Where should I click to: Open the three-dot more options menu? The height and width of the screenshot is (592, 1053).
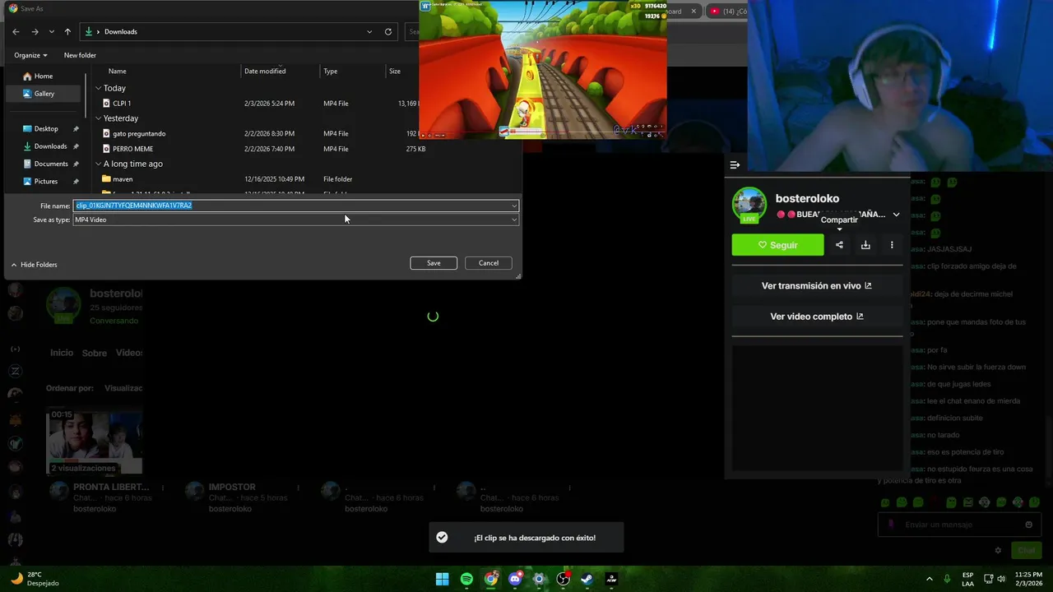pos(892,245)
